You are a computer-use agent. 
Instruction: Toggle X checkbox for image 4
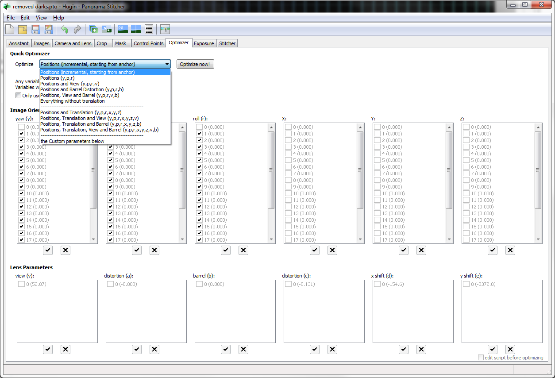(x=288, y=154)
